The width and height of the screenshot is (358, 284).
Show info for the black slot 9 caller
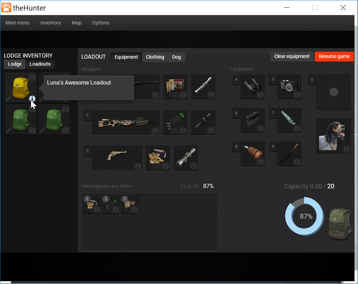pos(297,162)
